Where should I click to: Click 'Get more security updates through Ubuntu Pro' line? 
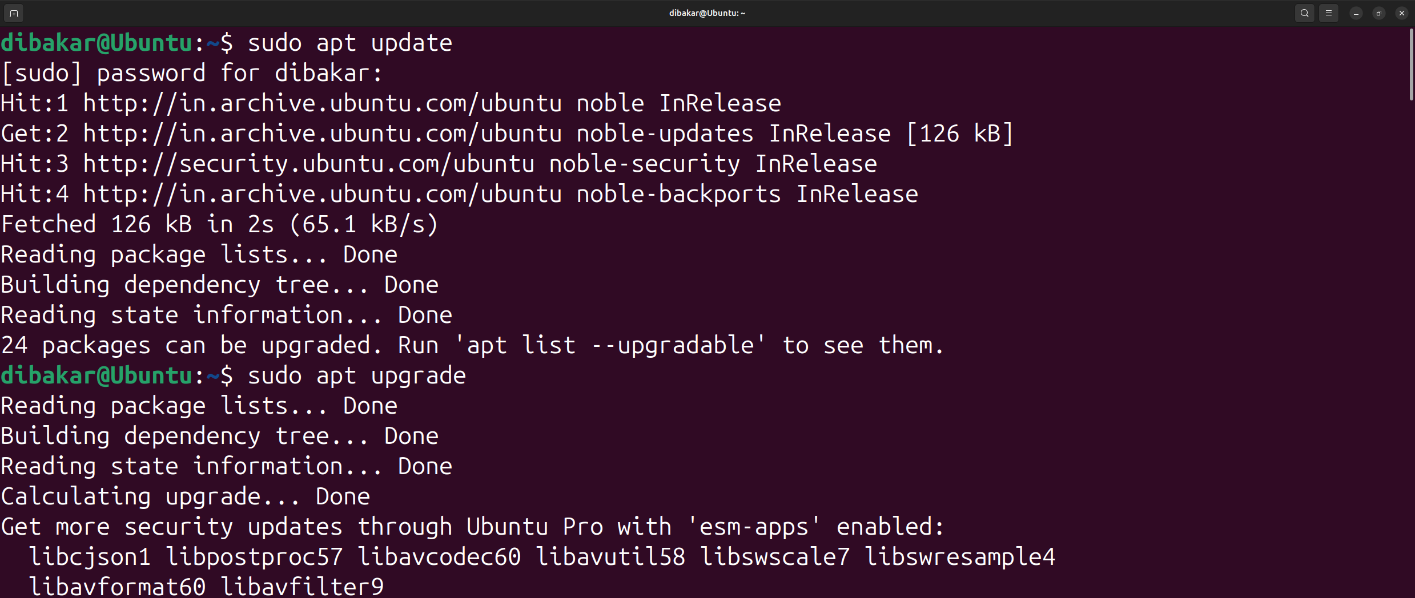coord(473,527)
